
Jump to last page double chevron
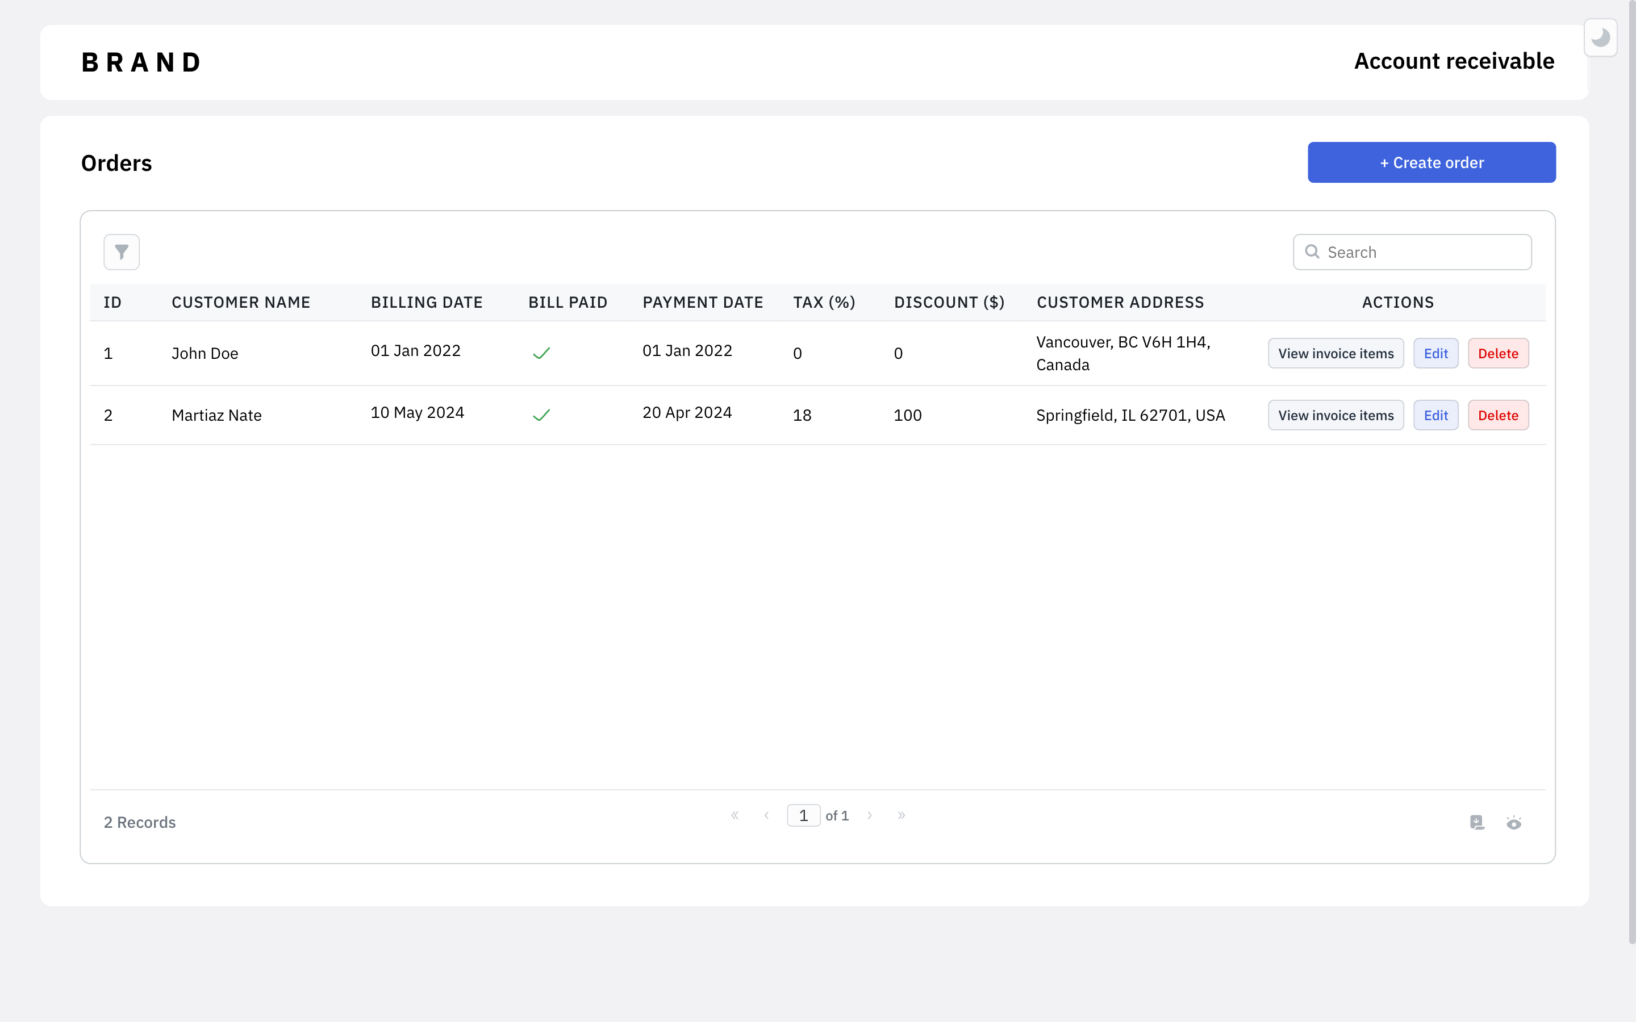point(901,815)
